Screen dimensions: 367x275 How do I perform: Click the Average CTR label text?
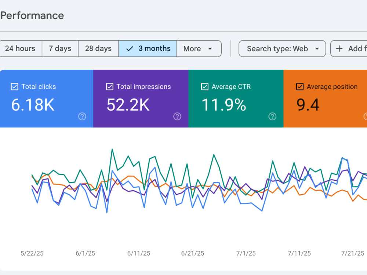click(231, 87)
